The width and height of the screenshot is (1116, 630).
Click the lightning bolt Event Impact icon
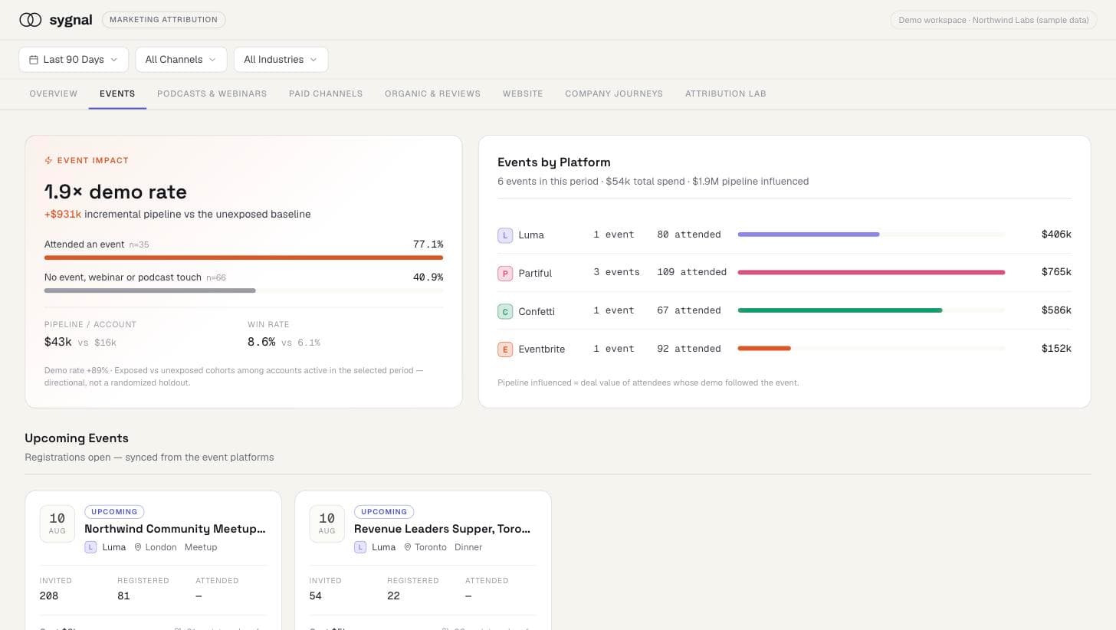point(48,161)
